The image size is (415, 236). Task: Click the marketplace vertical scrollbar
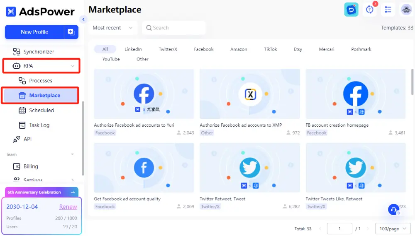click(412, 82)
